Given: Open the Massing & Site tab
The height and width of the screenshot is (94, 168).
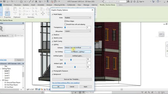Looking at the screenshot, I should pos(60,5).
